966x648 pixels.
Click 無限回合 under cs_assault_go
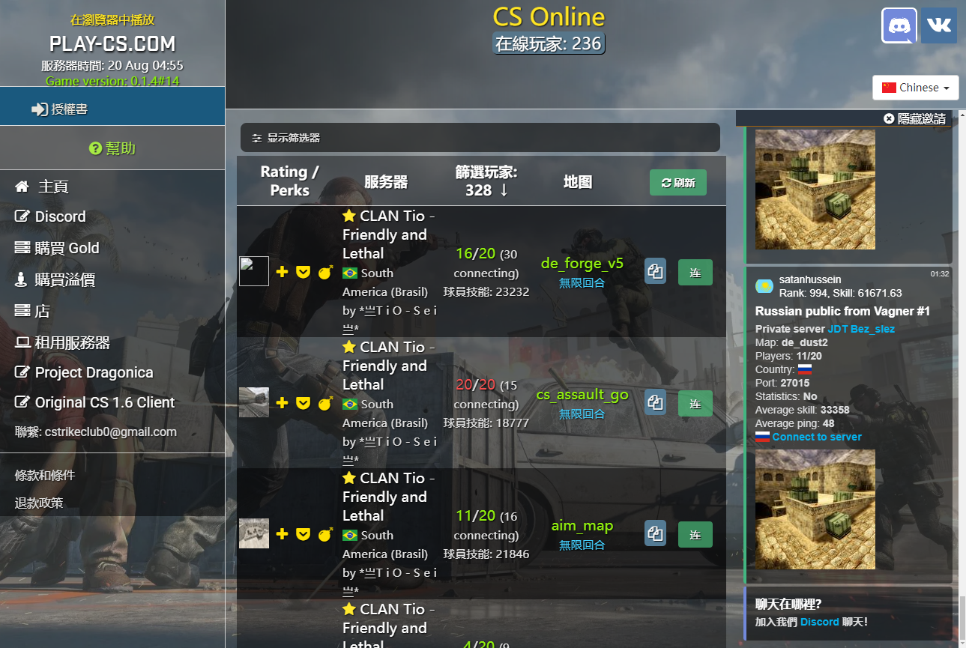click(x=582, y=414)
